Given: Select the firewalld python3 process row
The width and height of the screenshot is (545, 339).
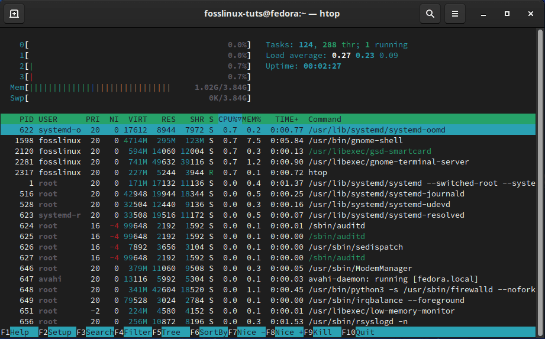Looking at the screenshot, I should point(268,290).
